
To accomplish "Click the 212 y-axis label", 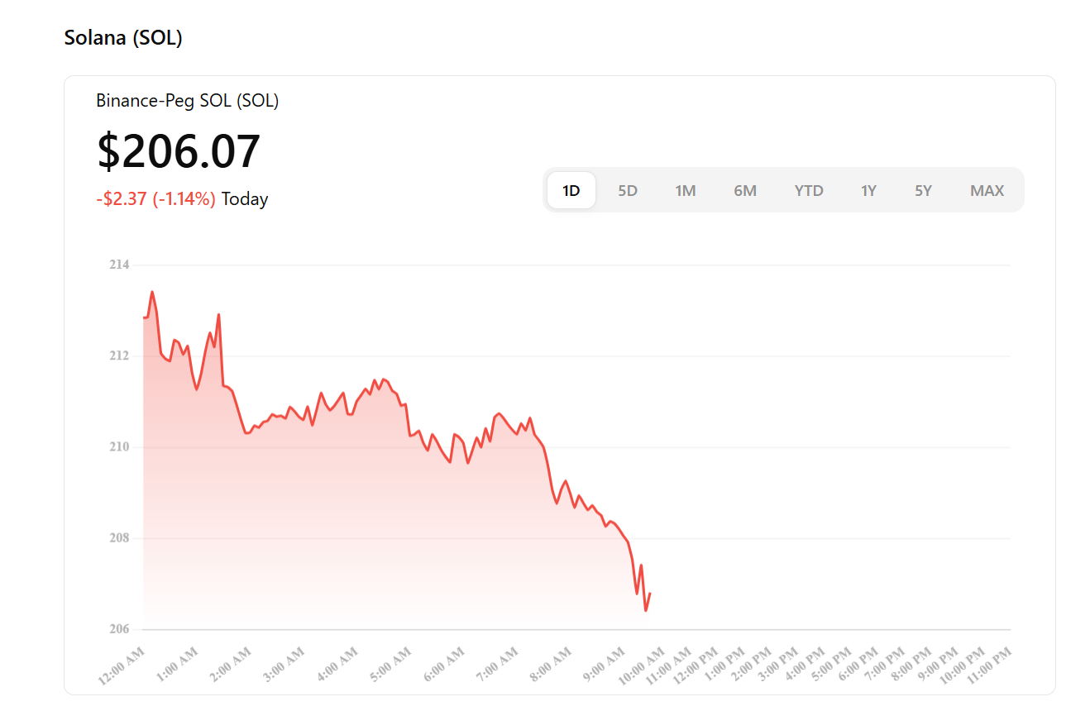I will click(120, 355).
